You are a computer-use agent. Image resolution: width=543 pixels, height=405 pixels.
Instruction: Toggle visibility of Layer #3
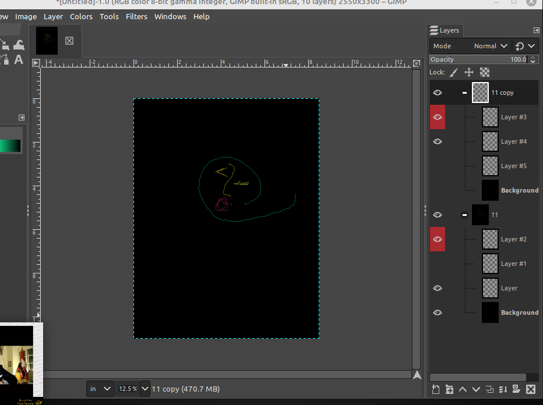[x=438, y=117]
